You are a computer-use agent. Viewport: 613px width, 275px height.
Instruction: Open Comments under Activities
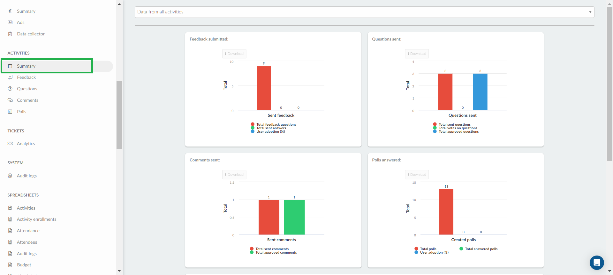pos(27,100)
